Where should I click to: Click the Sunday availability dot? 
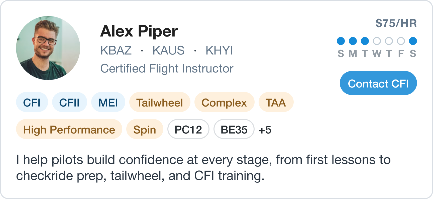click(341, 41)
